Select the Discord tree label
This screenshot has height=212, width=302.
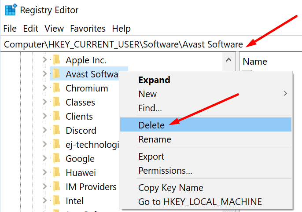point(81,131)
